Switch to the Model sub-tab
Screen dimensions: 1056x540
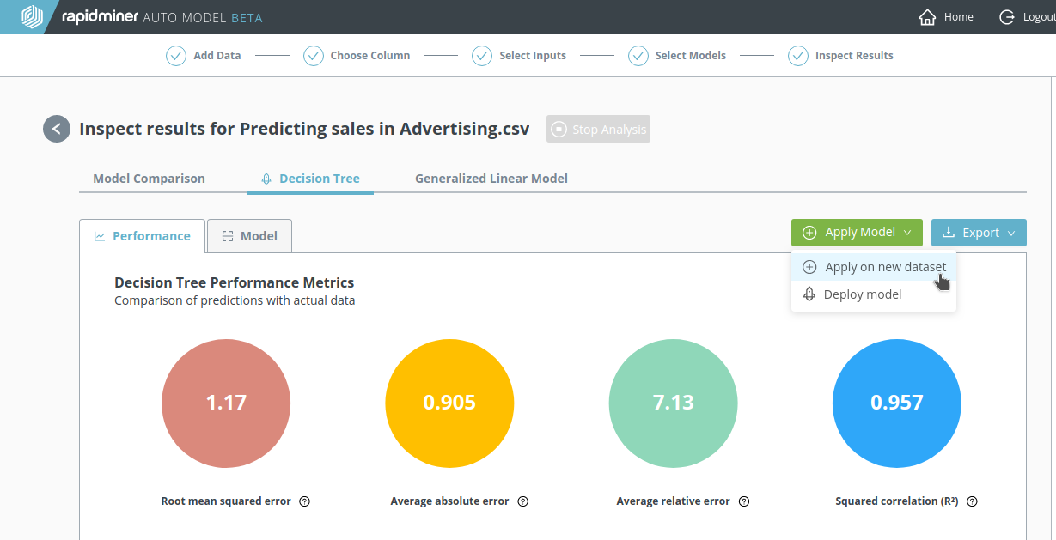point(249,236)
